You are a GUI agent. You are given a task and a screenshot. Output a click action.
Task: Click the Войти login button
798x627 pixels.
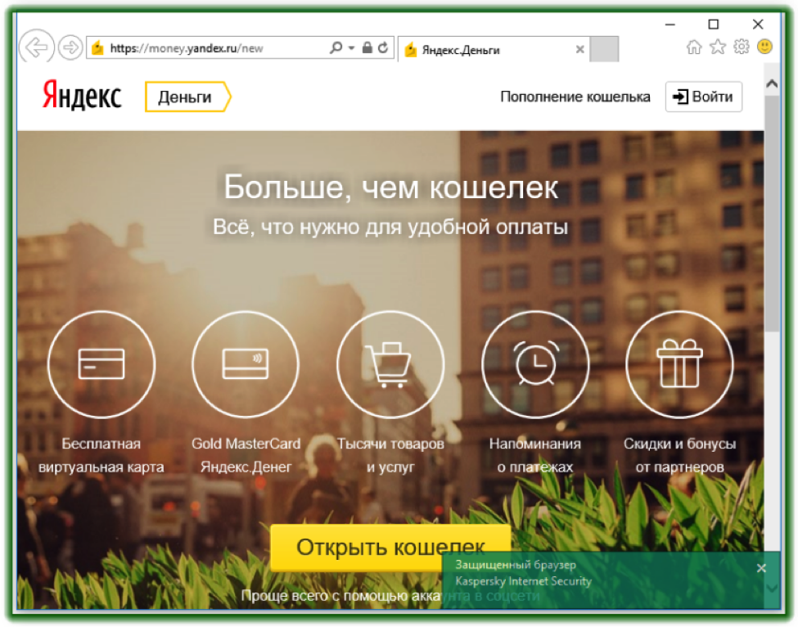pos(703,97)
